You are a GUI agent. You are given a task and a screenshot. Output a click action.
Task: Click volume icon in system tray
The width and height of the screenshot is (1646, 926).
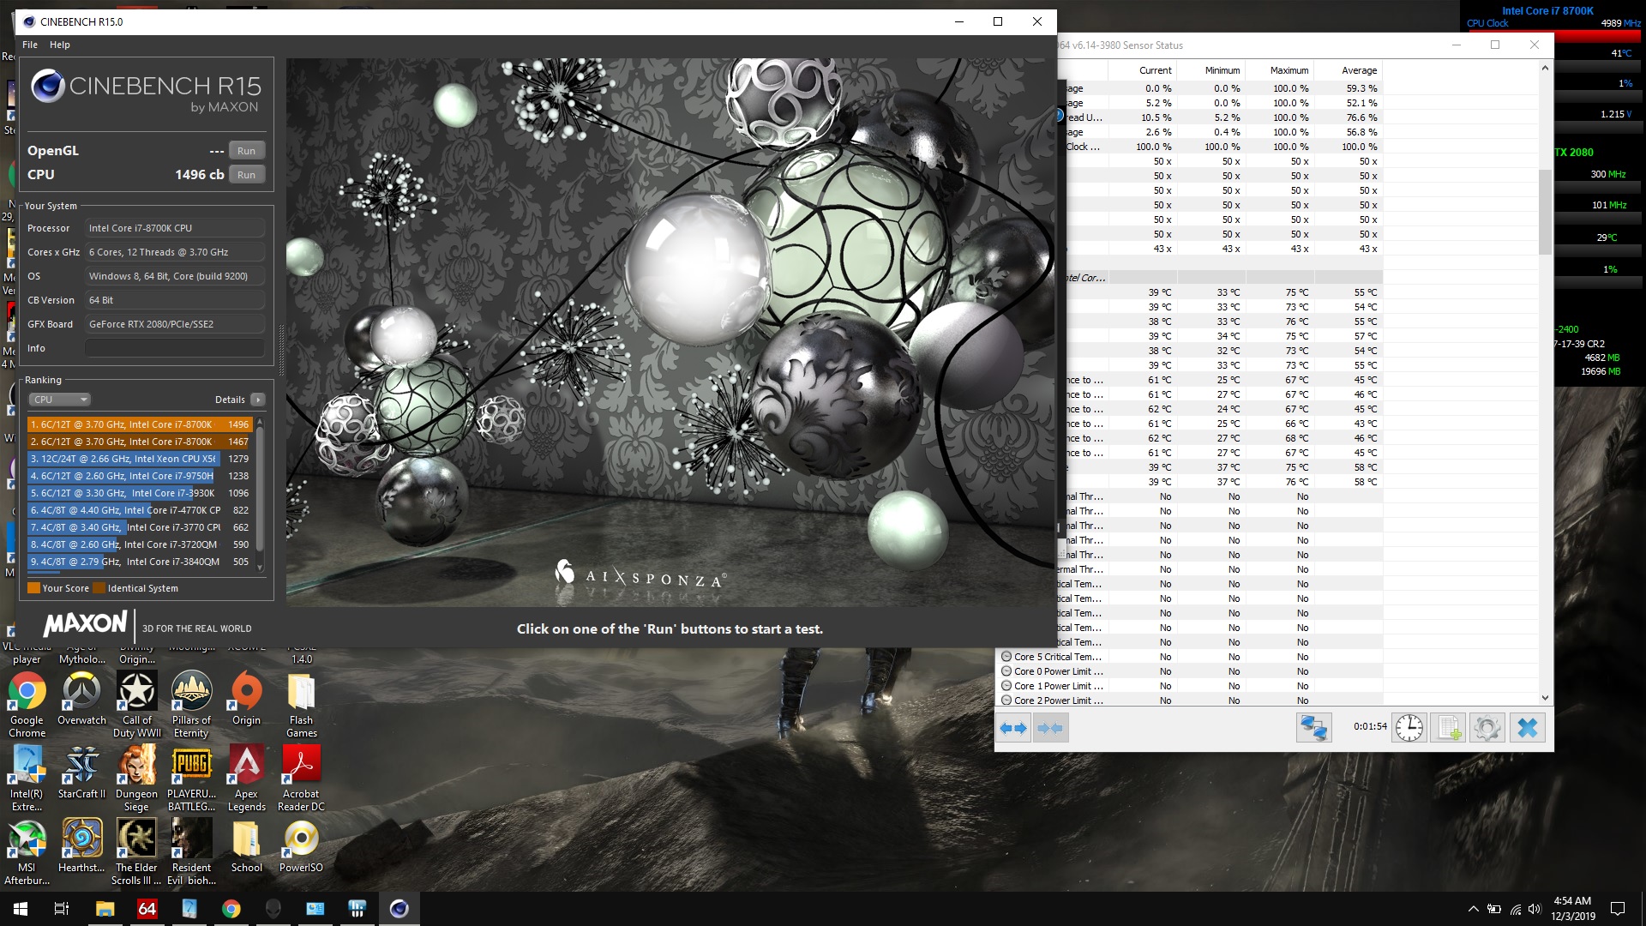1535,909
